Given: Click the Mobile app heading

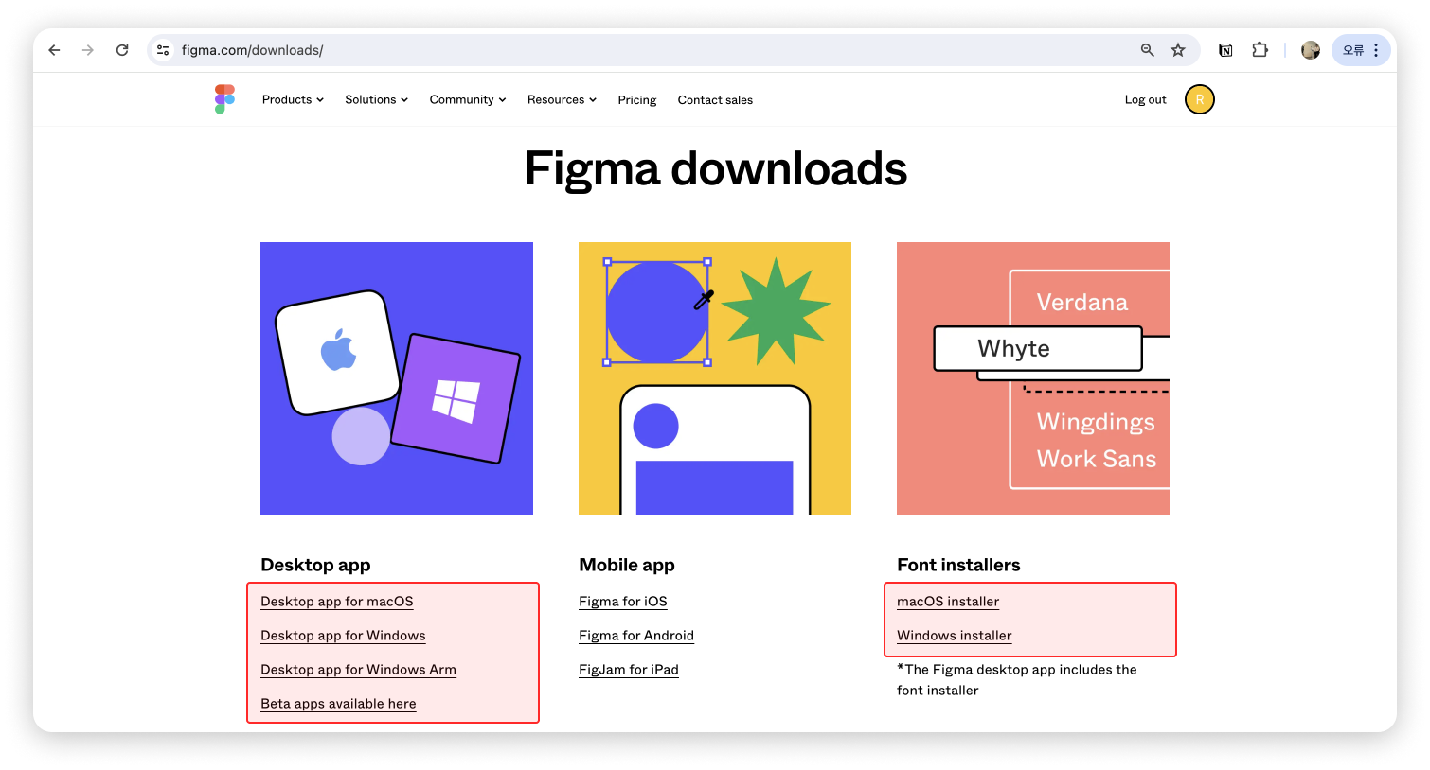Looking at the screenshot, I should tap(627, 565).
